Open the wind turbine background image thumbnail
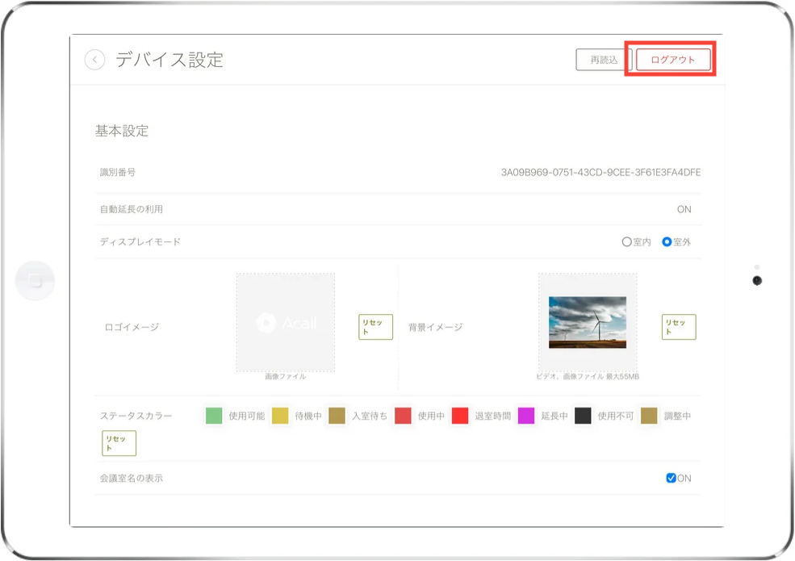 coord(588,323)
